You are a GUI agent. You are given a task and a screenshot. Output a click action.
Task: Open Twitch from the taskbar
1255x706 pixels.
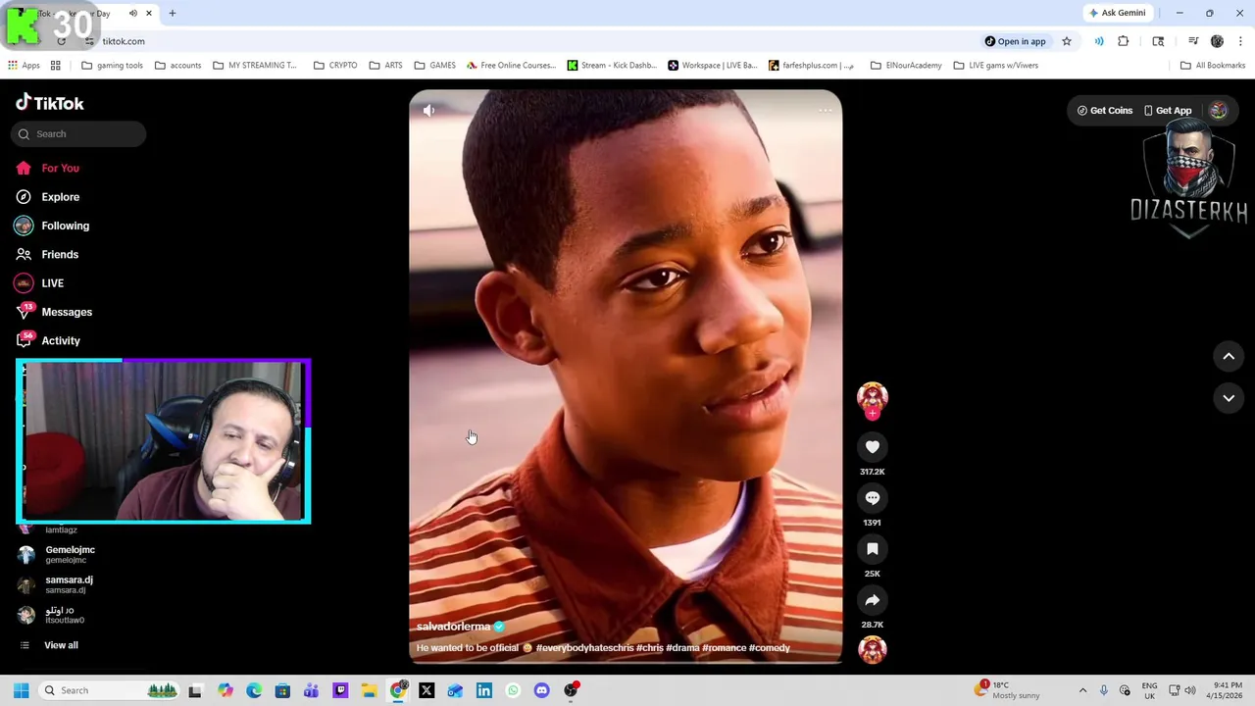coord(340,690)
